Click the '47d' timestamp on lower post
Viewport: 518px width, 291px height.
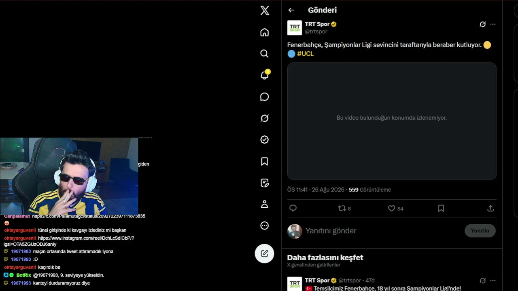(370, 280)
